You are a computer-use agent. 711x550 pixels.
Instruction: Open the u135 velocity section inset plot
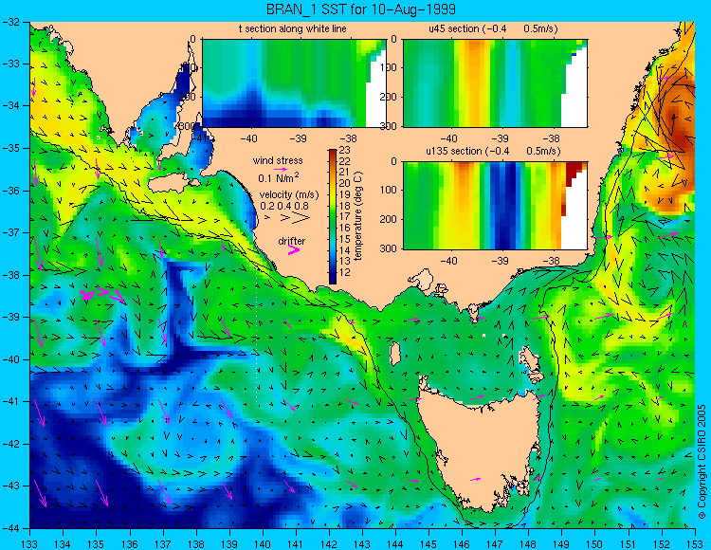pos(495,206)
